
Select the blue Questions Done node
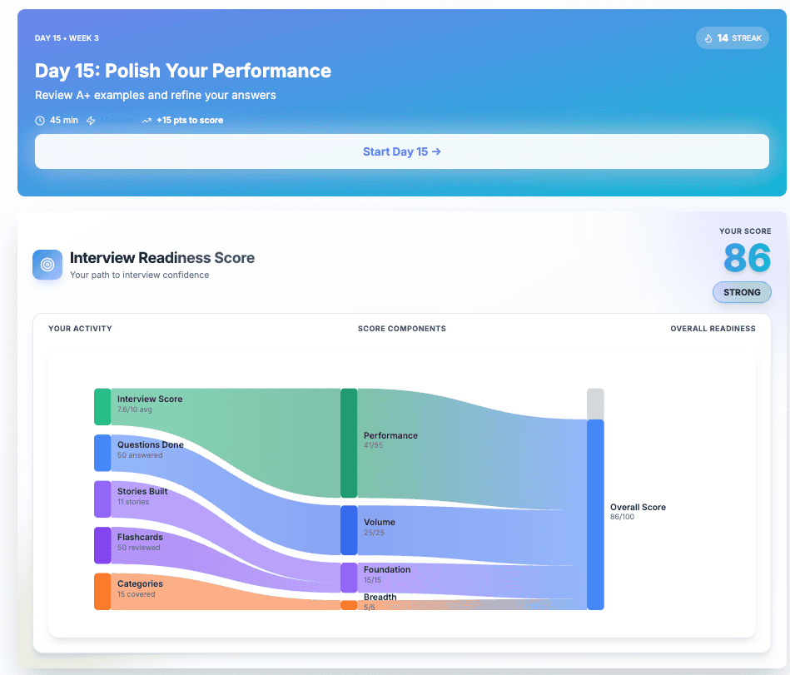pyautogui.click(x=102, y=453)
